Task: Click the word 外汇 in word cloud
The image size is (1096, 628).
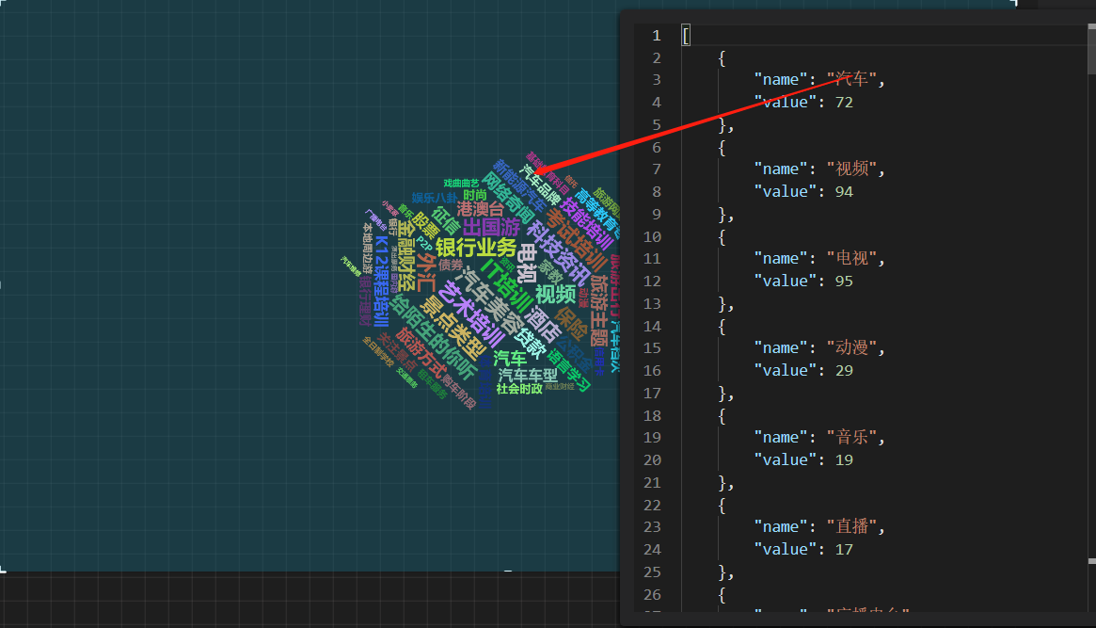Action: pyautogui.click(x=426, y=273)
